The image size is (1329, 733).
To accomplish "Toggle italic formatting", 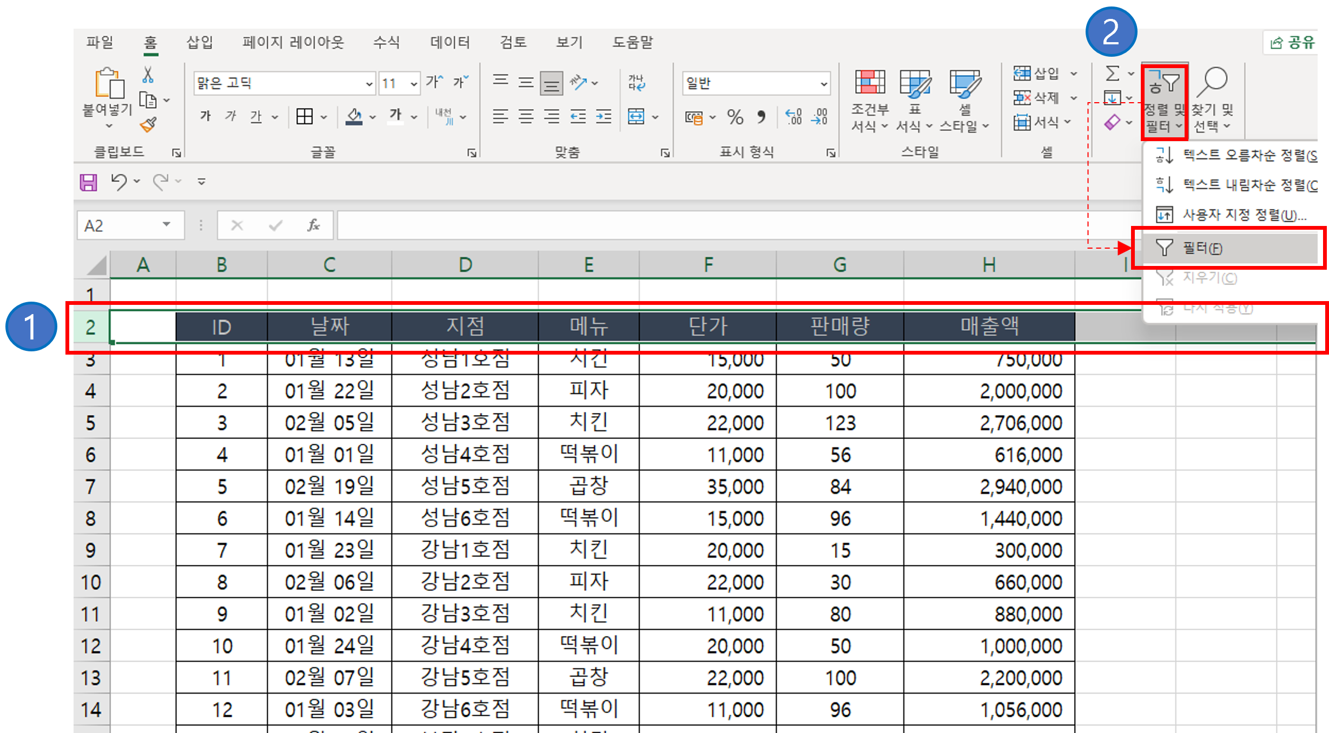I will pos(230,116).
